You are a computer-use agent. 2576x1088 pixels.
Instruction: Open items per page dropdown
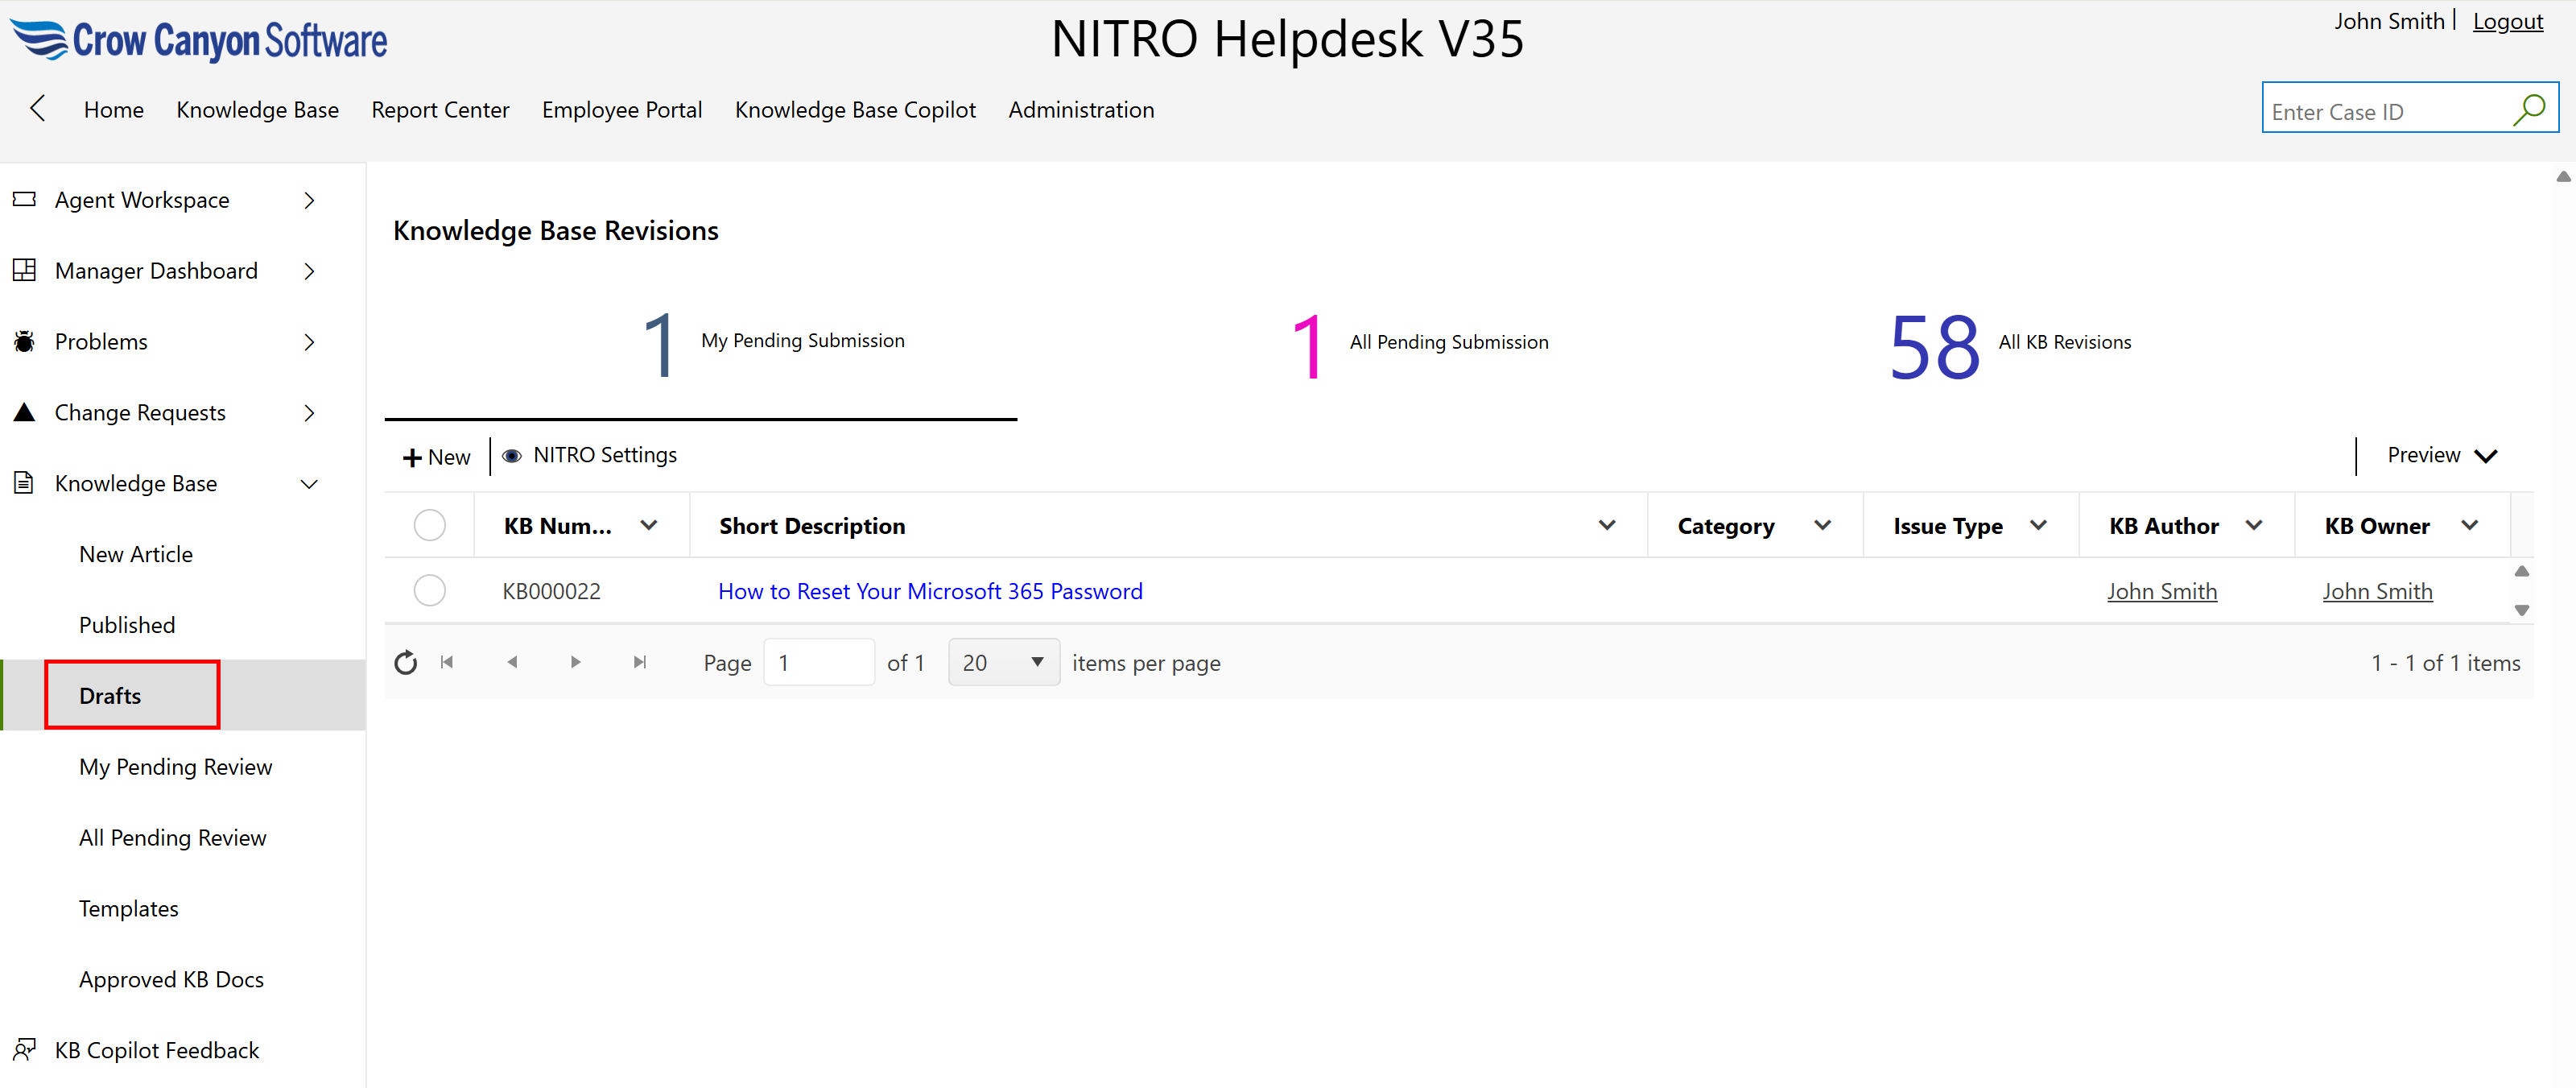tap(1003, 663)
